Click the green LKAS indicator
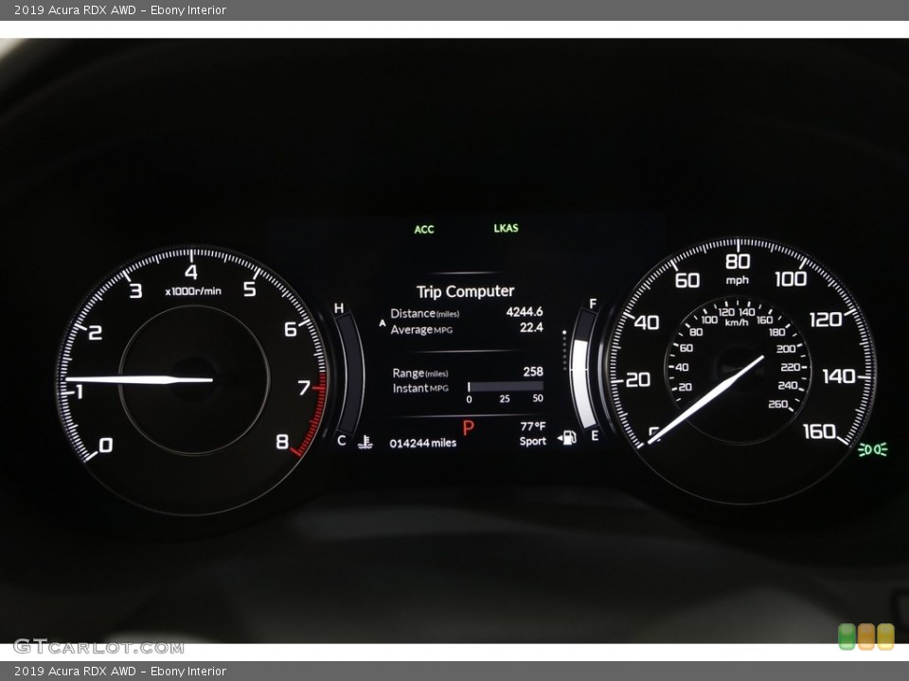 coord(506,228)
